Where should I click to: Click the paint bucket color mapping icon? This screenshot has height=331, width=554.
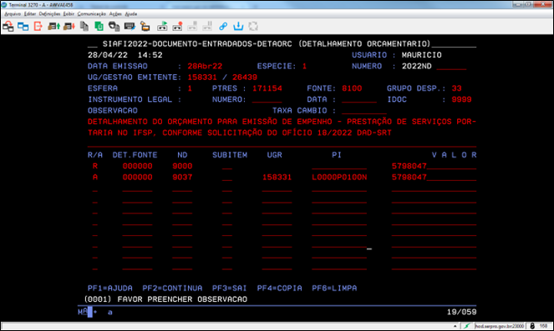click(145, 27)
